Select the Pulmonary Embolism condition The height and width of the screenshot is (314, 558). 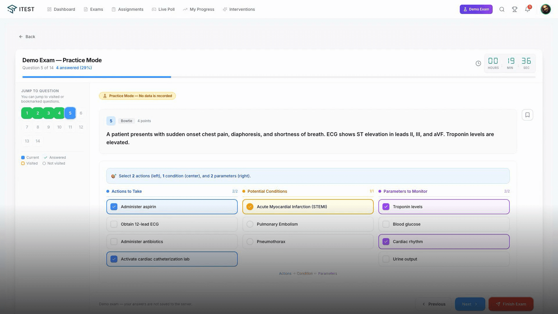308,224
